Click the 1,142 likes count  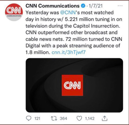click(90, 119)
